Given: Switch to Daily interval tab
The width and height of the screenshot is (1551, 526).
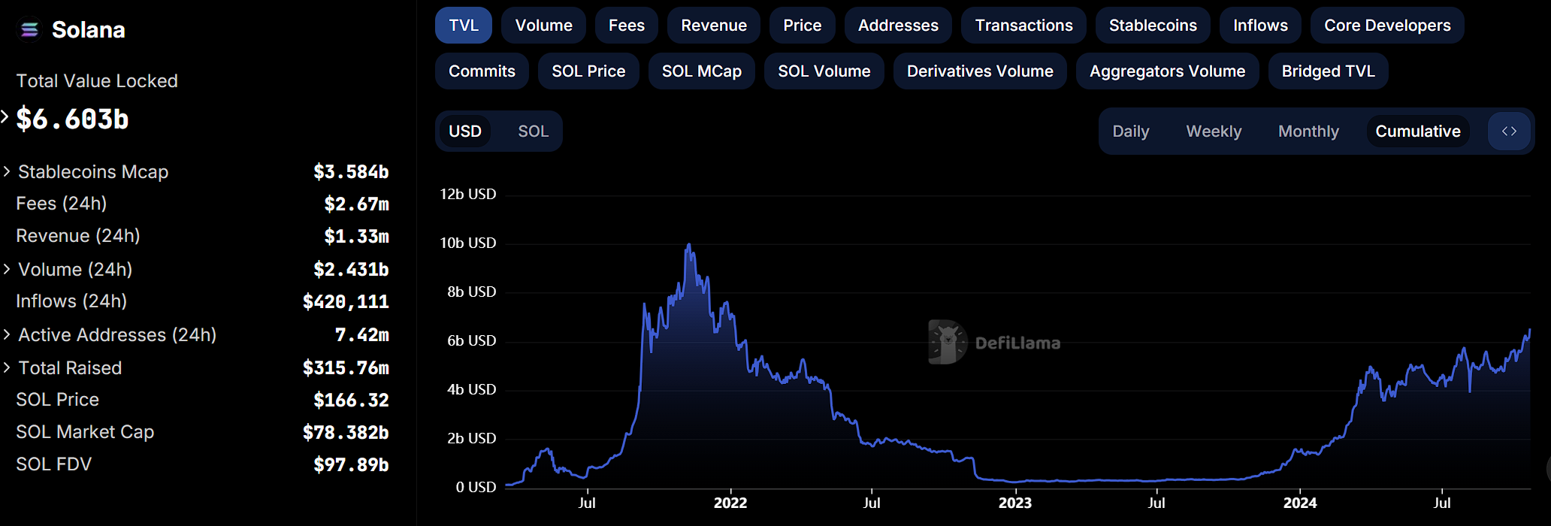Looking at the screenshot, I should [1130, 131].
